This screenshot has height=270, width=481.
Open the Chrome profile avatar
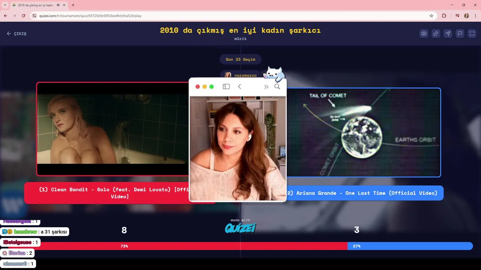pyautogui.click(x=466, y=16)
